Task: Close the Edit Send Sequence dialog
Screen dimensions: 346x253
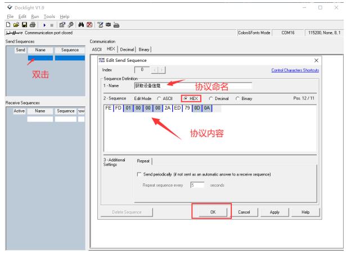Action: tap(316, 60)
